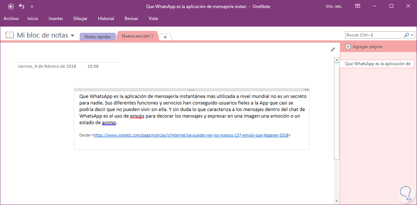
Task: Click Agregar página to add a page
Action: point(364,47)
